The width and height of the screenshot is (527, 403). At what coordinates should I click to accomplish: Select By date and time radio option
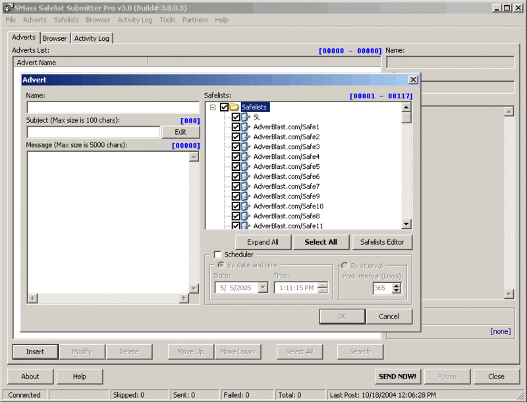pyautogui.click(x=221, y=265)
